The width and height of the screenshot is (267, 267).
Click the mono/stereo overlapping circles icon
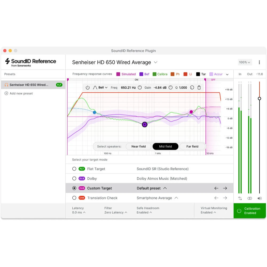[250, 198]
